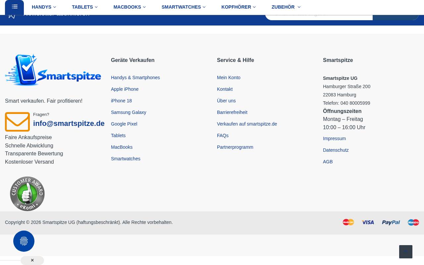Open the AGB link
Image resolution: width=424 pixels, height=265 pixels.
click(328, 162)
